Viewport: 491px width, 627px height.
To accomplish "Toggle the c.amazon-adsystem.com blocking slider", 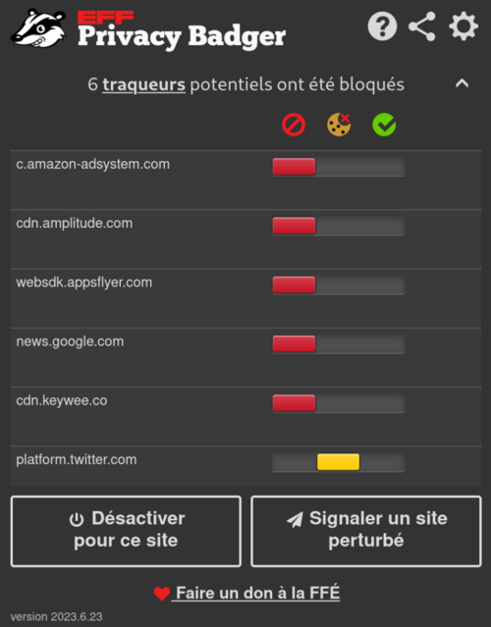I will pyautogui.click(x=338, y=167).
